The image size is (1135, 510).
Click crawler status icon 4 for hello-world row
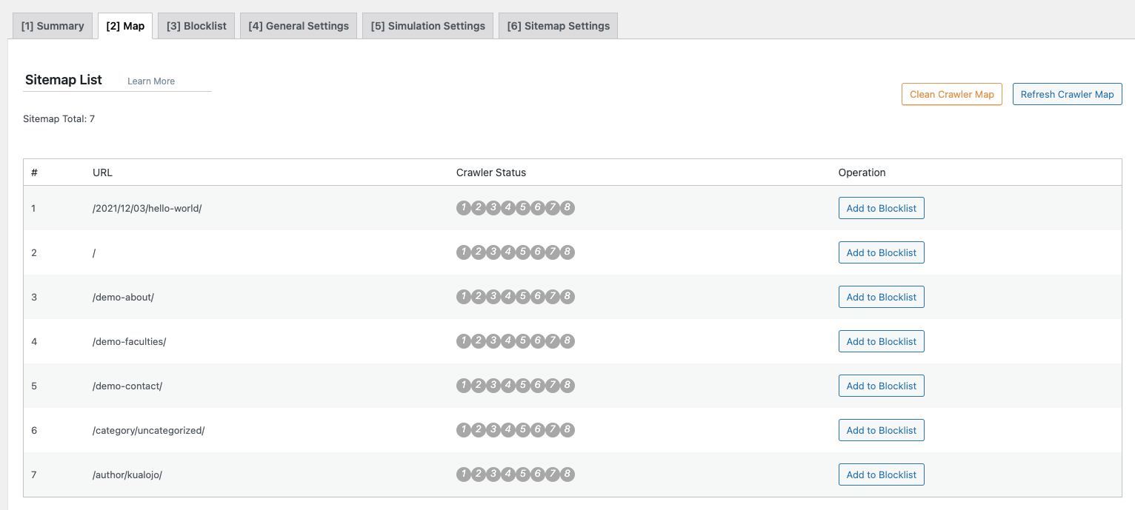click(x=508, y=208)
